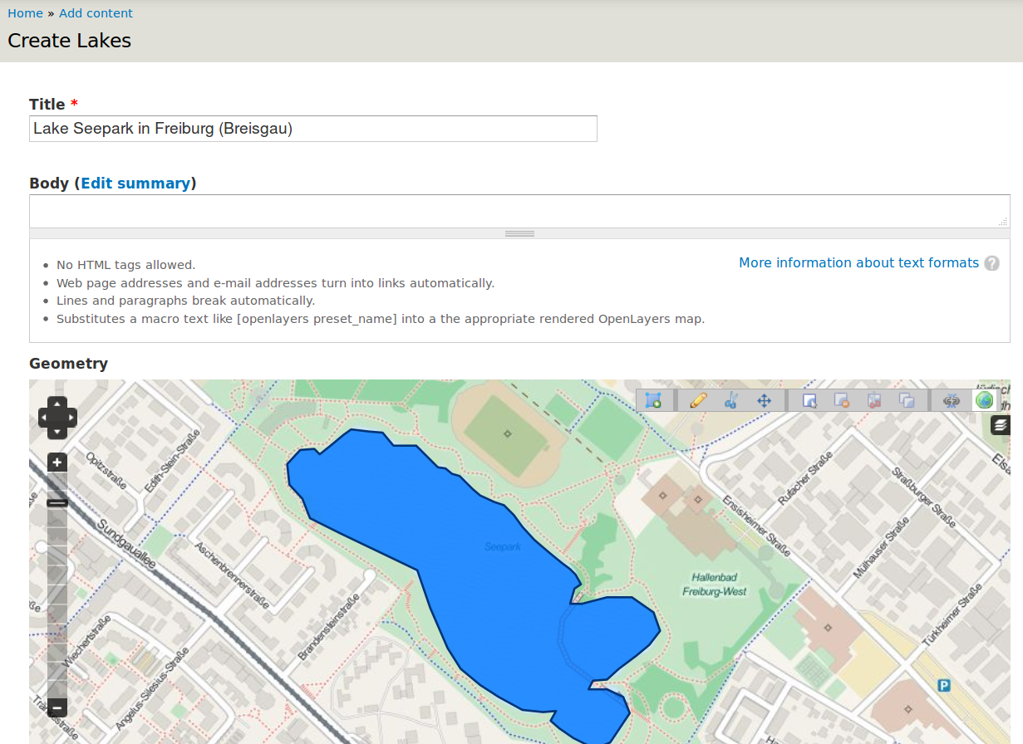Screen dimensions: 1023x744
Task: Select the pencil edit tool
Action: coord(698,400)
